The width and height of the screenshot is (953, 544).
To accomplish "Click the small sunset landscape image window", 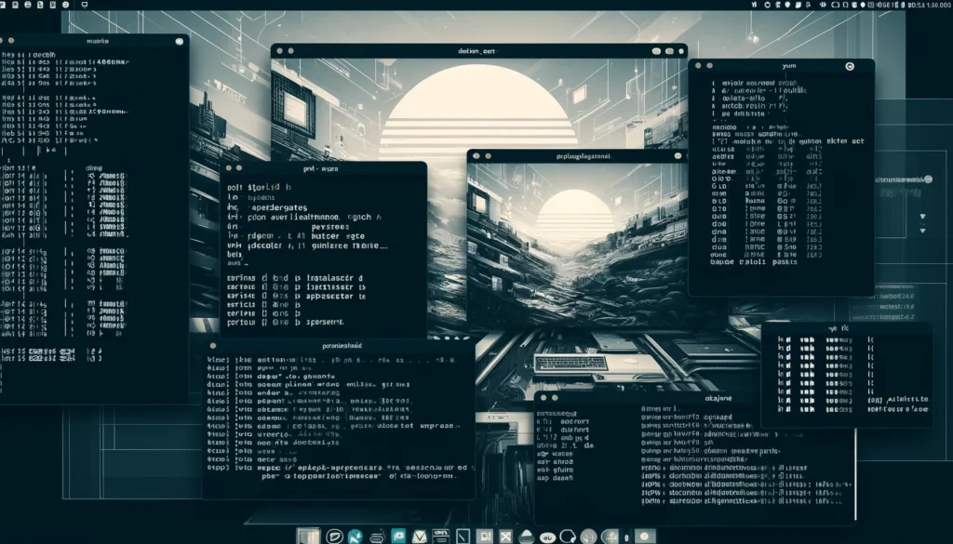I will point(577,242).
